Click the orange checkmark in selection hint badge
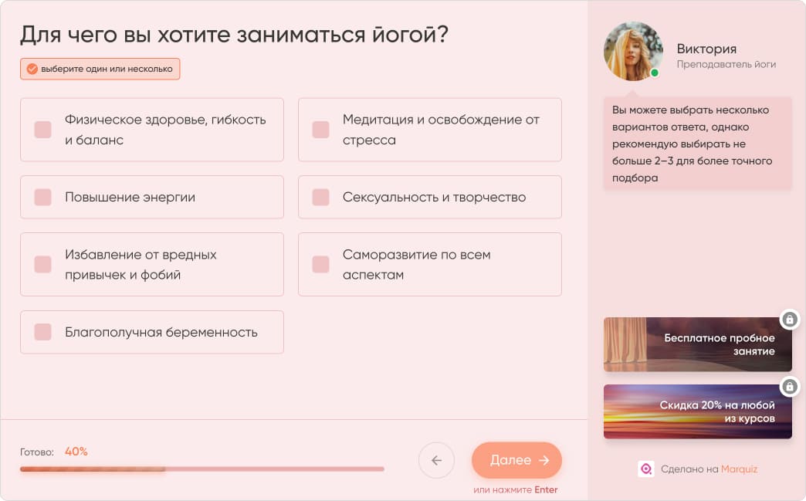Screen dimensions: 806x501 click(x=31, y=68)
